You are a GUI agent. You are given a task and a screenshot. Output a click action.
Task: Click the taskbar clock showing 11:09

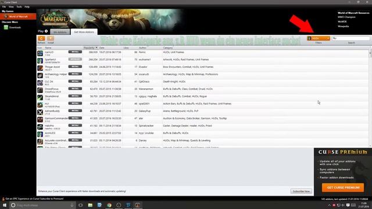[x=364, y=205]
